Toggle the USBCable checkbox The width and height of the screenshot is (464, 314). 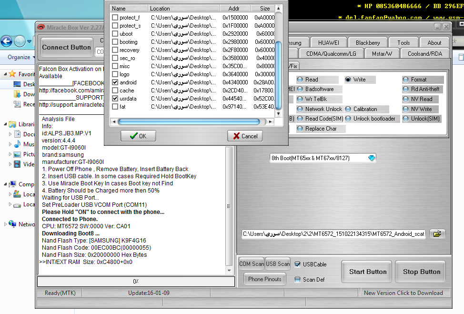(x=297, y=264)
